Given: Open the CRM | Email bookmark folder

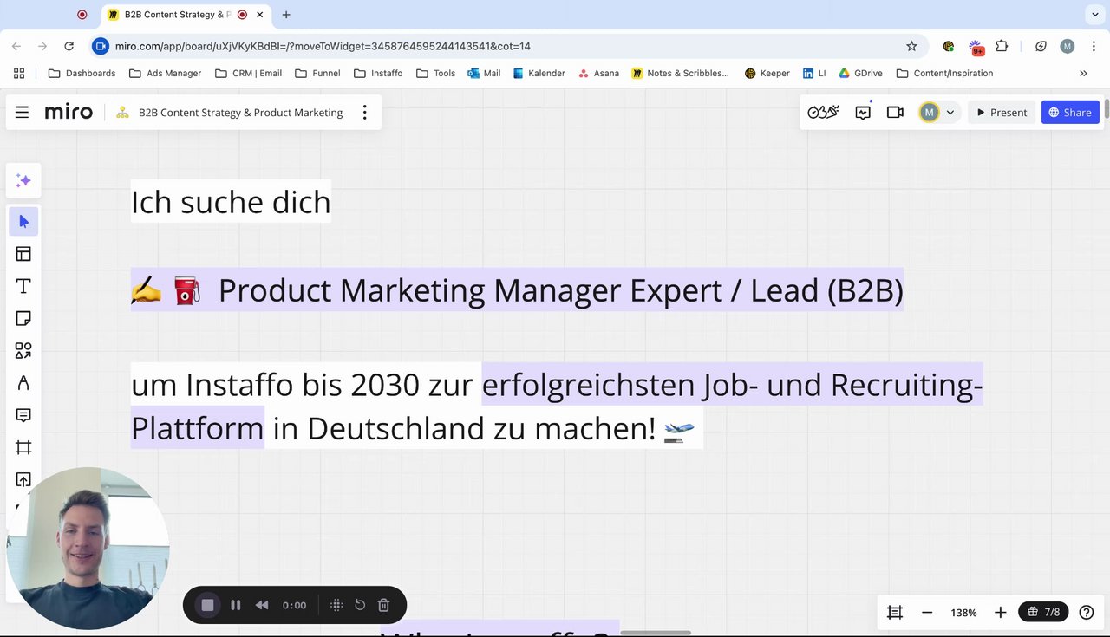Looking at the screenshot, I should click(248, 73).
